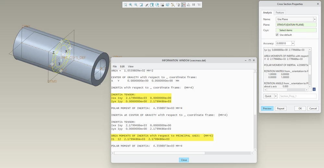Screen dimensions: 324x168
Task: Click the Repaint screen icon
Action: tap(141, 5)
